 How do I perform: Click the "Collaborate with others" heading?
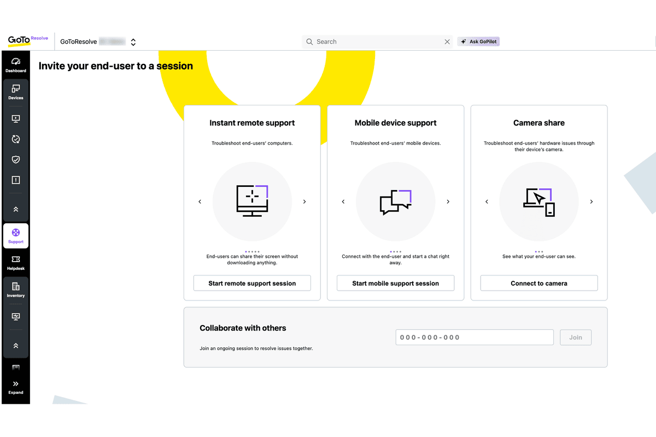pos(243,328)
